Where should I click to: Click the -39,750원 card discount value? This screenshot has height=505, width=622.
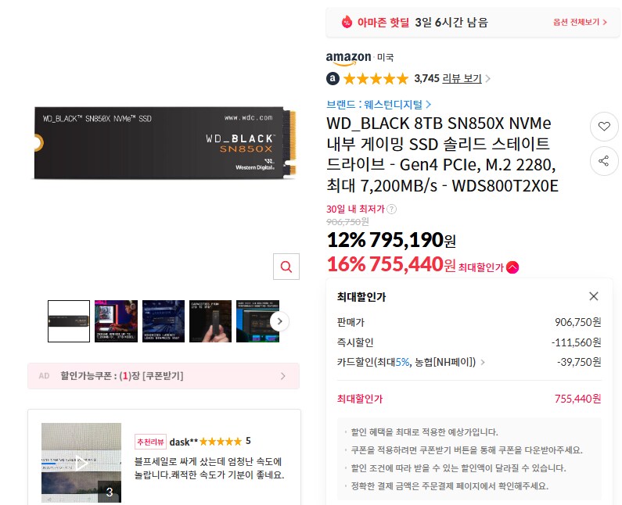coord(579,362)
